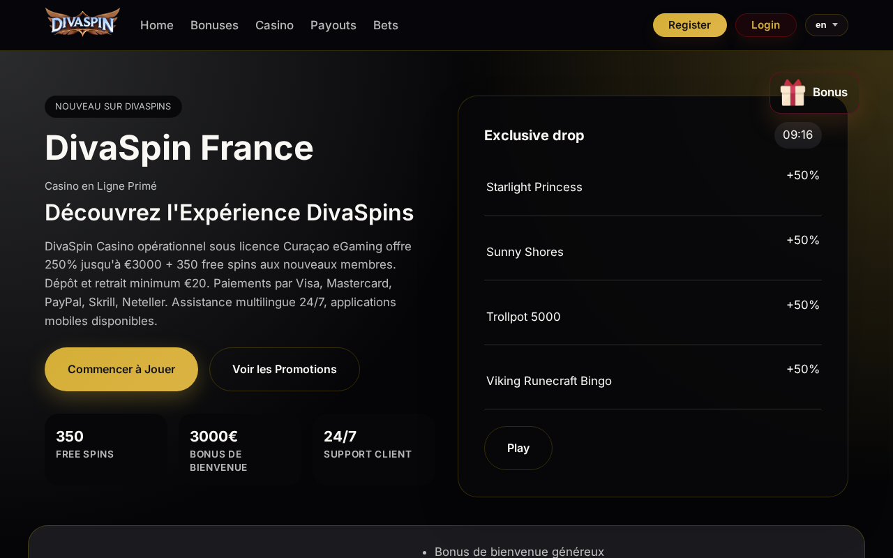
Task: Expand the en language dropdown
Action: (827, 25)
